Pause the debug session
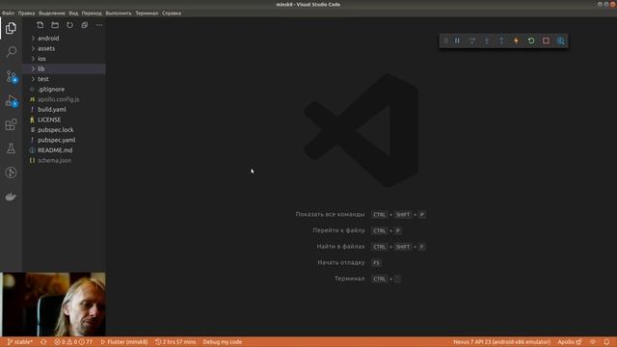617x347 pixels. (x=457, y=40)
